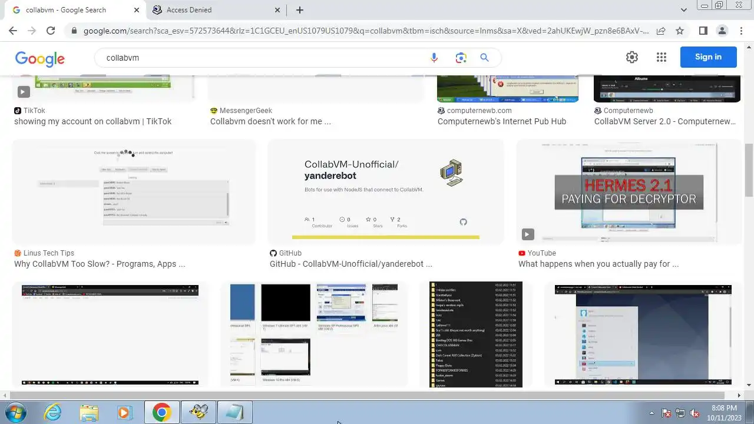Open Google apps grid
Viewport: 754px width, 424px height.
[661, 57]
